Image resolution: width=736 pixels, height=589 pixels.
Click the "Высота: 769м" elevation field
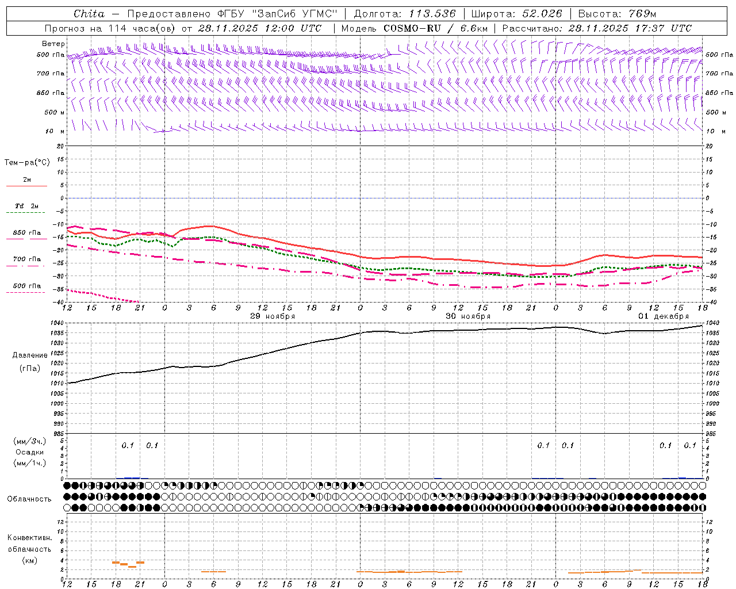(x=617, y=14)
